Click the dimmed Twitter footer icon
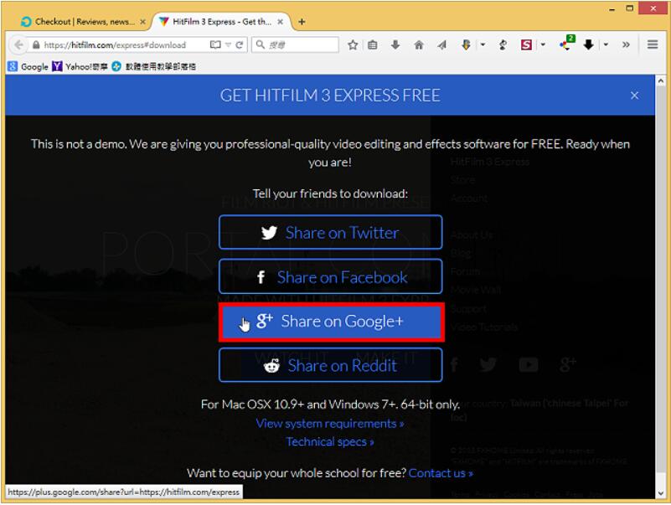The image size is (671, 505). 488,364
